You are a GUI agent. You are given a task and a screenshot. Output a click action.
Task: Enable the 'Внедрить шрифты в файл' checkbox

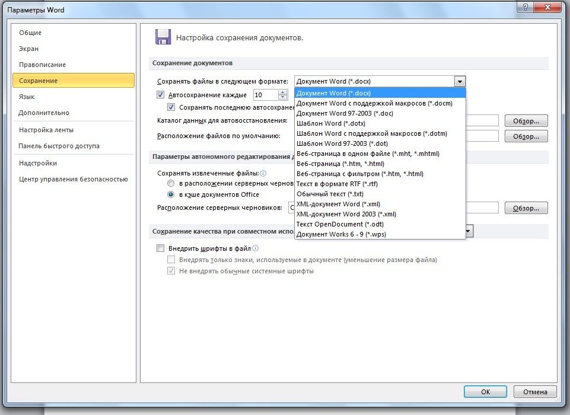click(160, 248)
